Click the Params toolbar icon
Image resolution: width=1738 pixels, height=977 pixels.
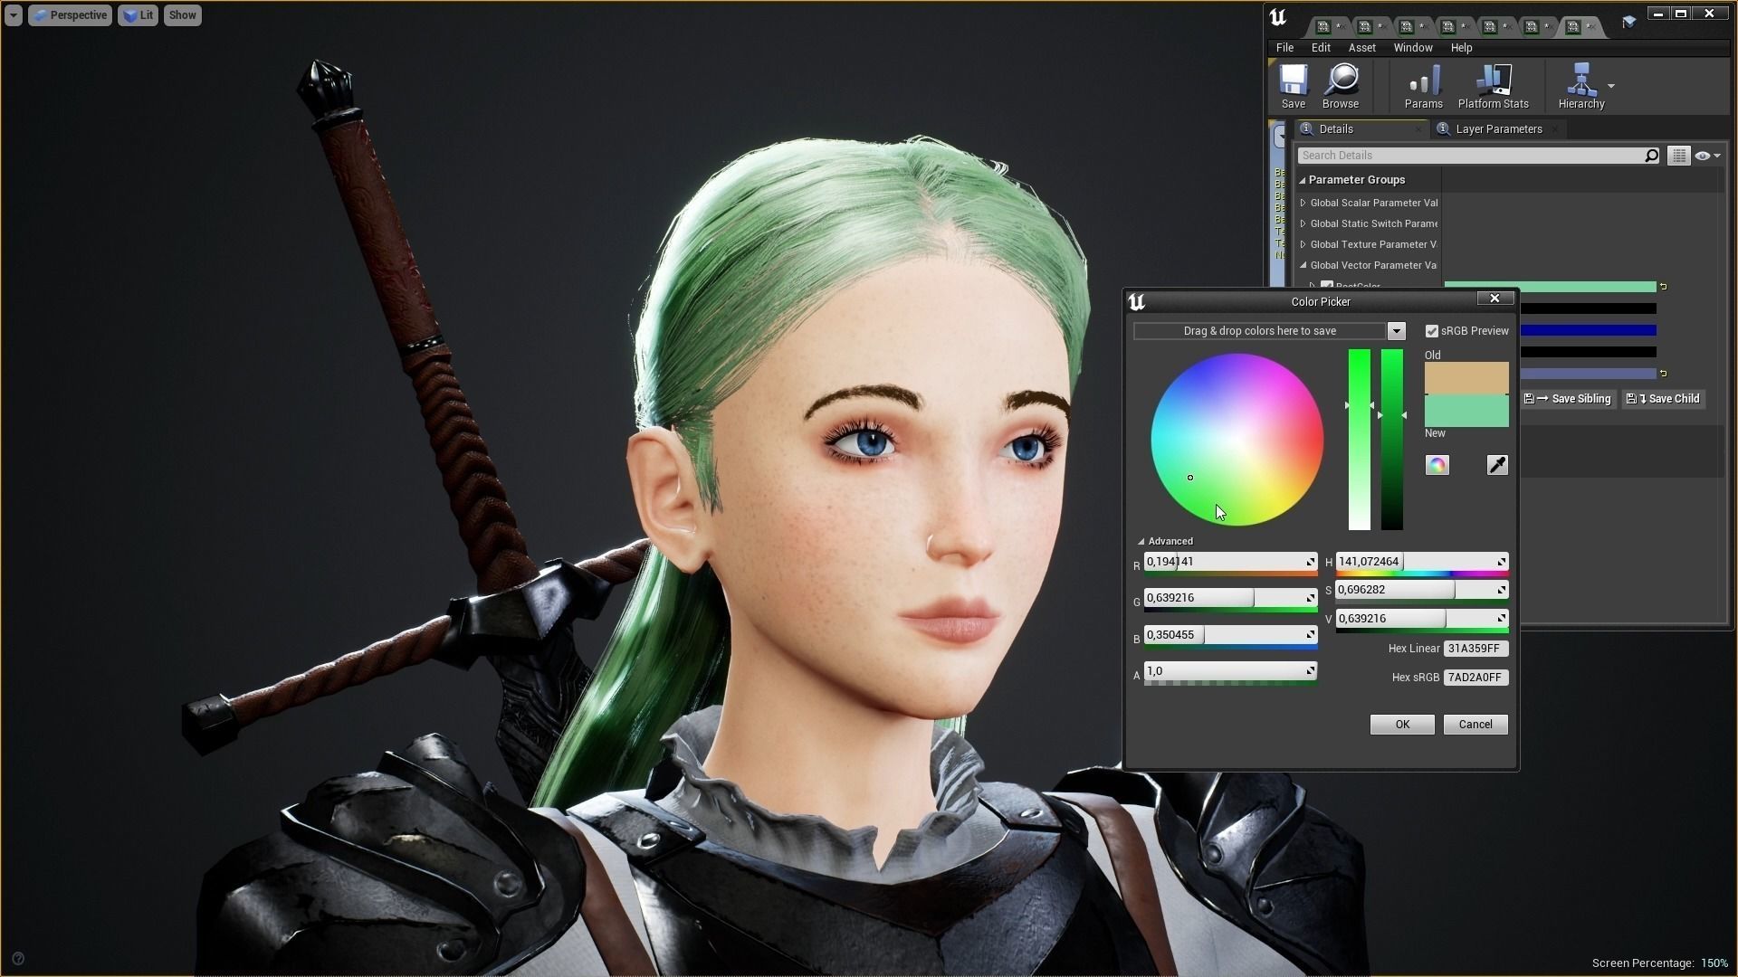[1423, 86]
